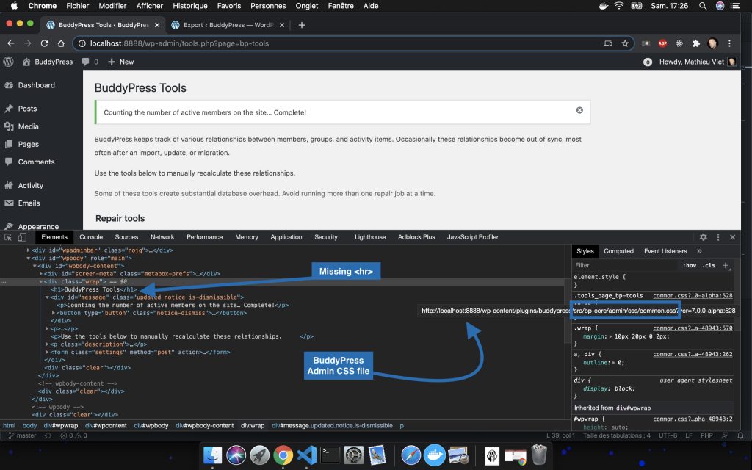Click the Filter field in Styles pane
The image size is (752, 470).
pyautogui.click(x=626, y=265)
